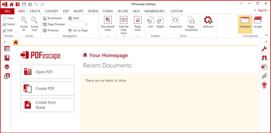Click the Home icon in quick access toolbar

[12, 4]
